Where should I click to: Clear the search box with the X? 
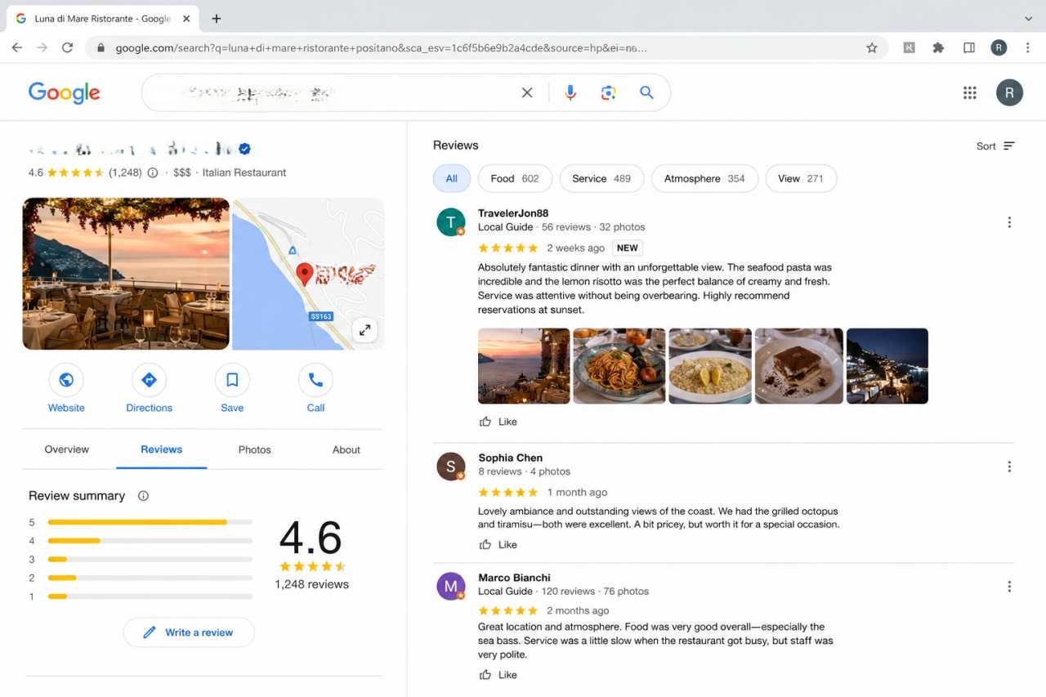(x=527, y=93)
